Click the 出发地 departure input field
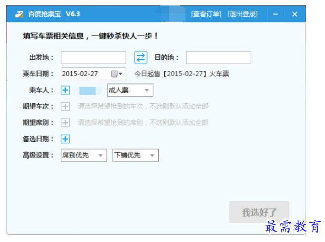The height and width of the screenshot is (242, 325). (93, 58)
